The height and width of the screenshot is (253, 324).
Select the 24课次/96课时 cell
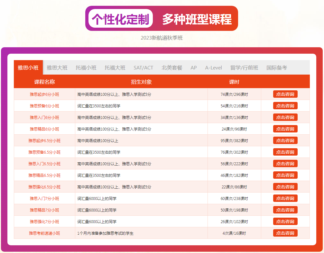[x=234, y=129]
